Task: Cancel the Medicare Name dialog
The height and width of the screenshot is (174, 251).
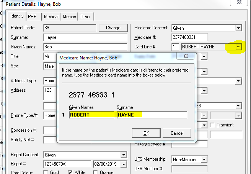Action: (177, 133)
